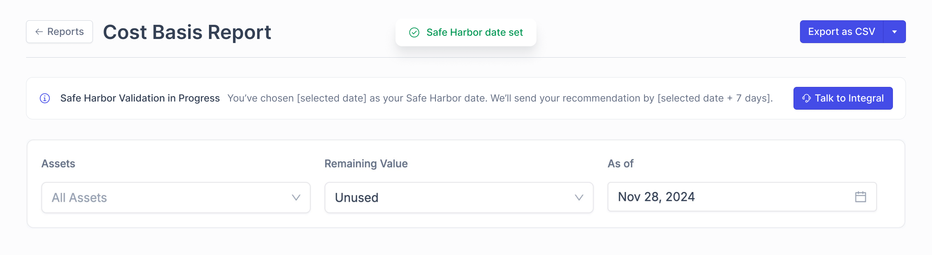Image resolution: width=932 pixels, height=255 pixels.
Task: Click the chevron in the Assets selector
Action: [296, 198]
